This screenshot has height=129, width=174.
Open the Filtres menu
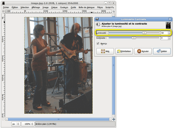[x=100, y=7]
